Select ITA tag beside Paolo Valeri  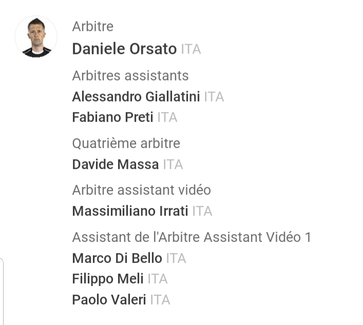160,300
